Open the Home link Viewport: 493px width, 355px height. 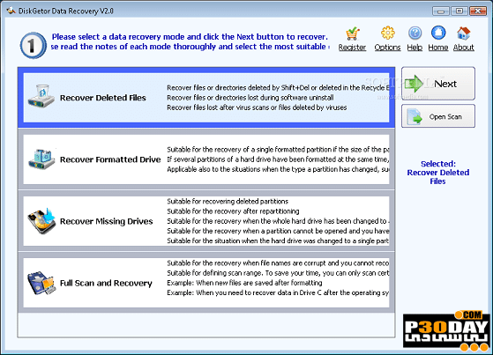[438, 48]
